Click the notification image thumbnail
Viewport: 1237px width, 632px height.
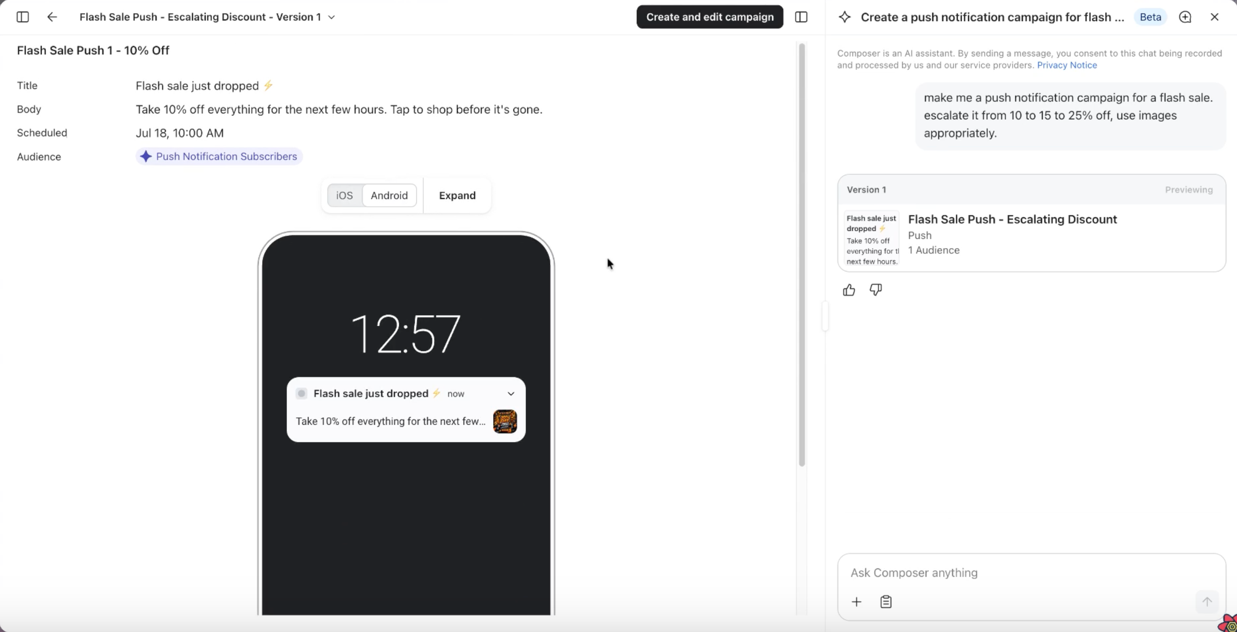click(x=504, y=421)
